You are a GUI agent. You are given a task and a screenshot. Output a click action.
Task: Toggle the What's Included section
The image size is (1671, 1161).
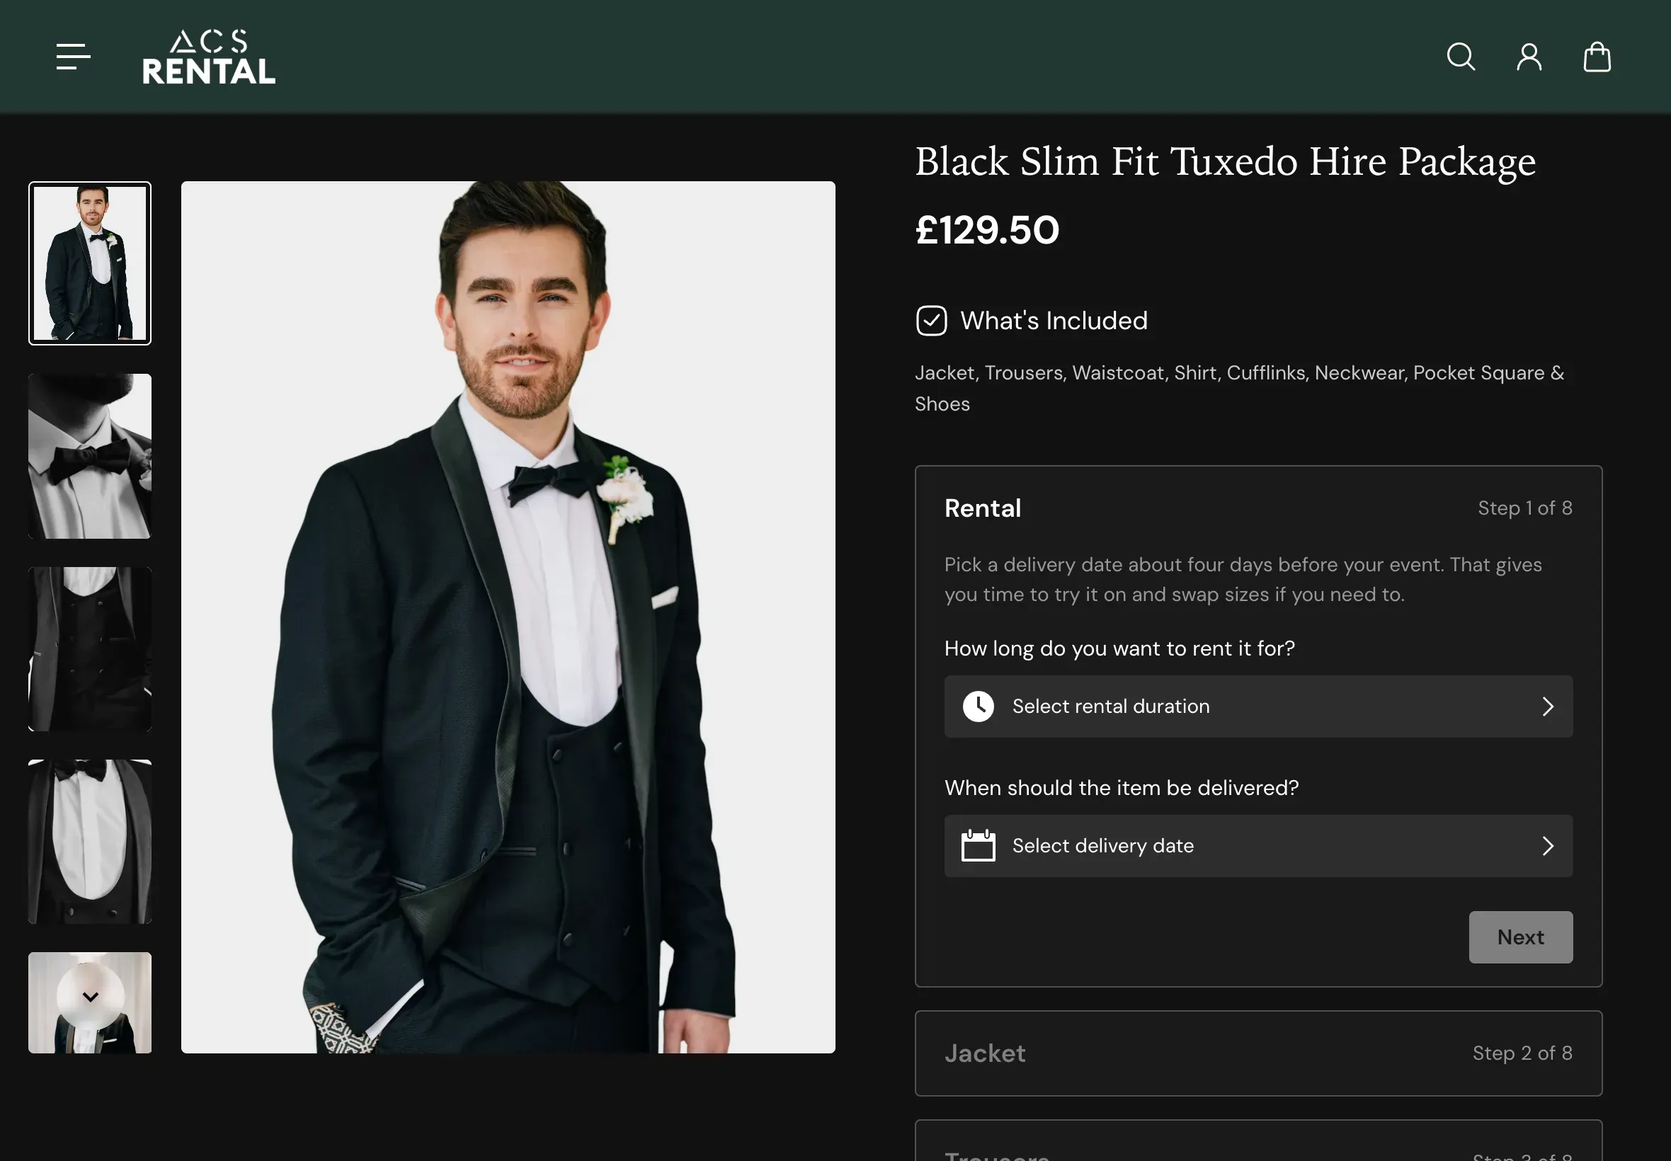click(x=1054, y=320)
